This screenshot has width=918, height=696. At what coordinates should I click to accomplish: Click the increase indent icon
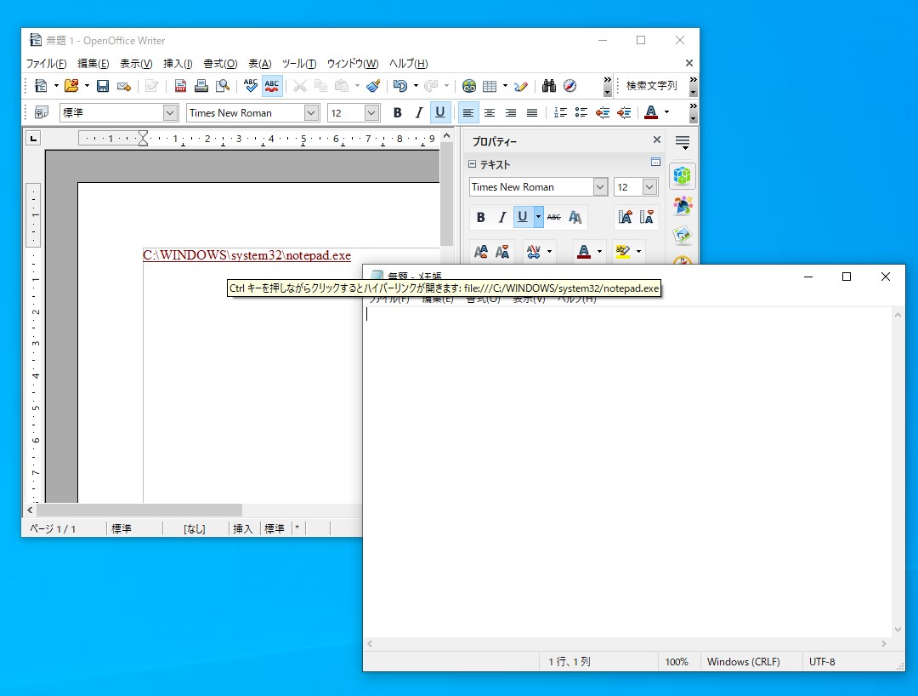click(x=624, y=112)
